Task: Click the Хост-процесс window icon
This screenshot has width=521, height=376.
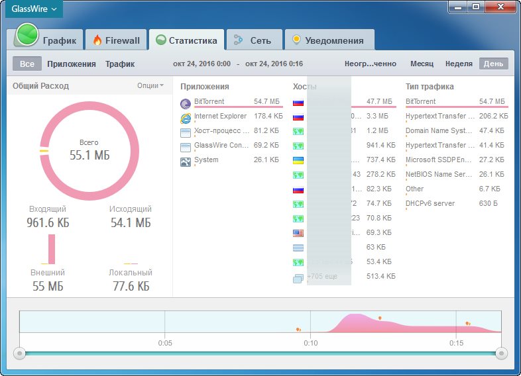Action: 186,133
